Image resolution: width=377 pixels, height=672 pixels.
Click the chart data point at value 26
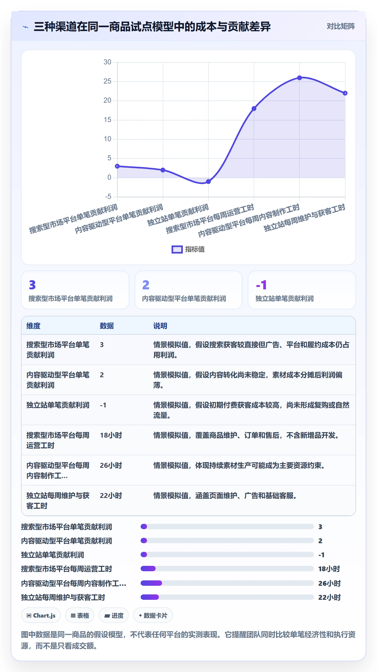coord(299,78)
